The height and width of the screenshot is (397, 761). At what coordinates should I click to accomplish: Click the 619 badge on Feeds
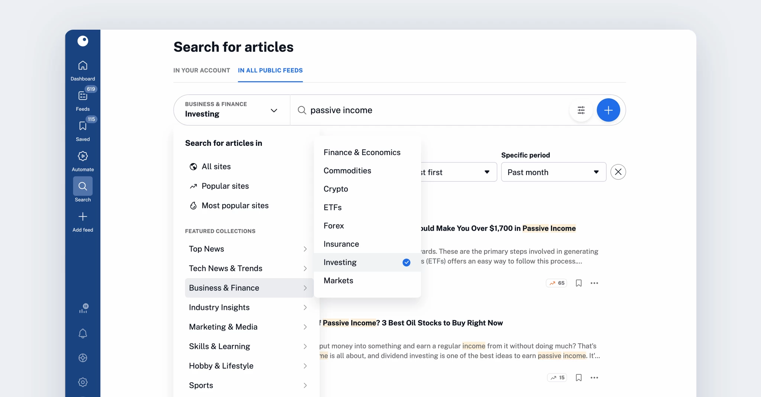tap(91, 89)
